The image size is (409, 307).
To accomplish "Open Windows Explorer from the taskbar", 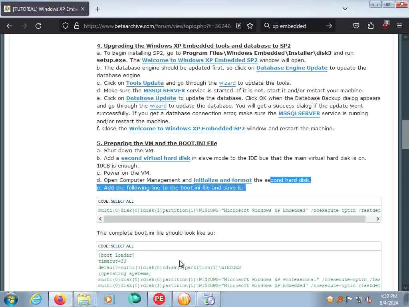I will point(84,299).
